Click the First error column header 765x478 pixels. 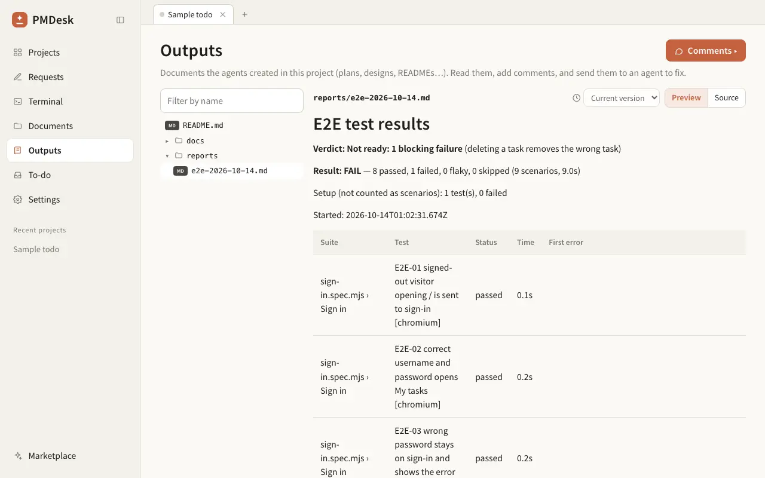[x=566, y=243]
